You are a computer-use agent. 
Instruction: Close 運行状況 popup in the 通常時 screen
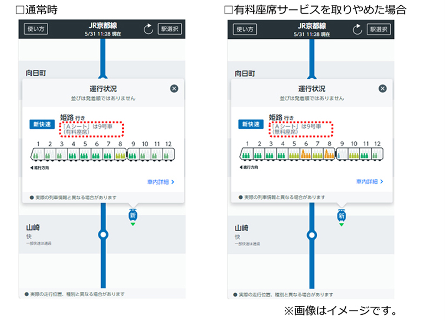(x=174, y=88)
